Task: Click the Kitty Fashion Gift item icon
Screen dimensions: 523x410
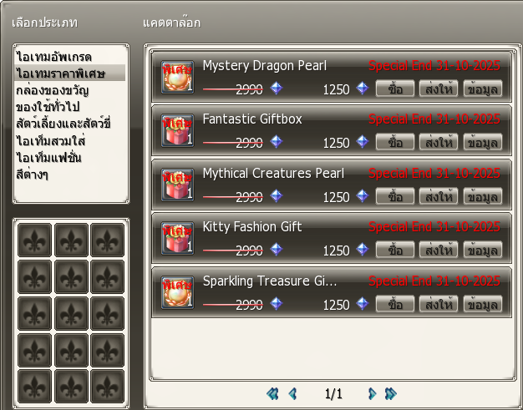Action: [177, 238]
